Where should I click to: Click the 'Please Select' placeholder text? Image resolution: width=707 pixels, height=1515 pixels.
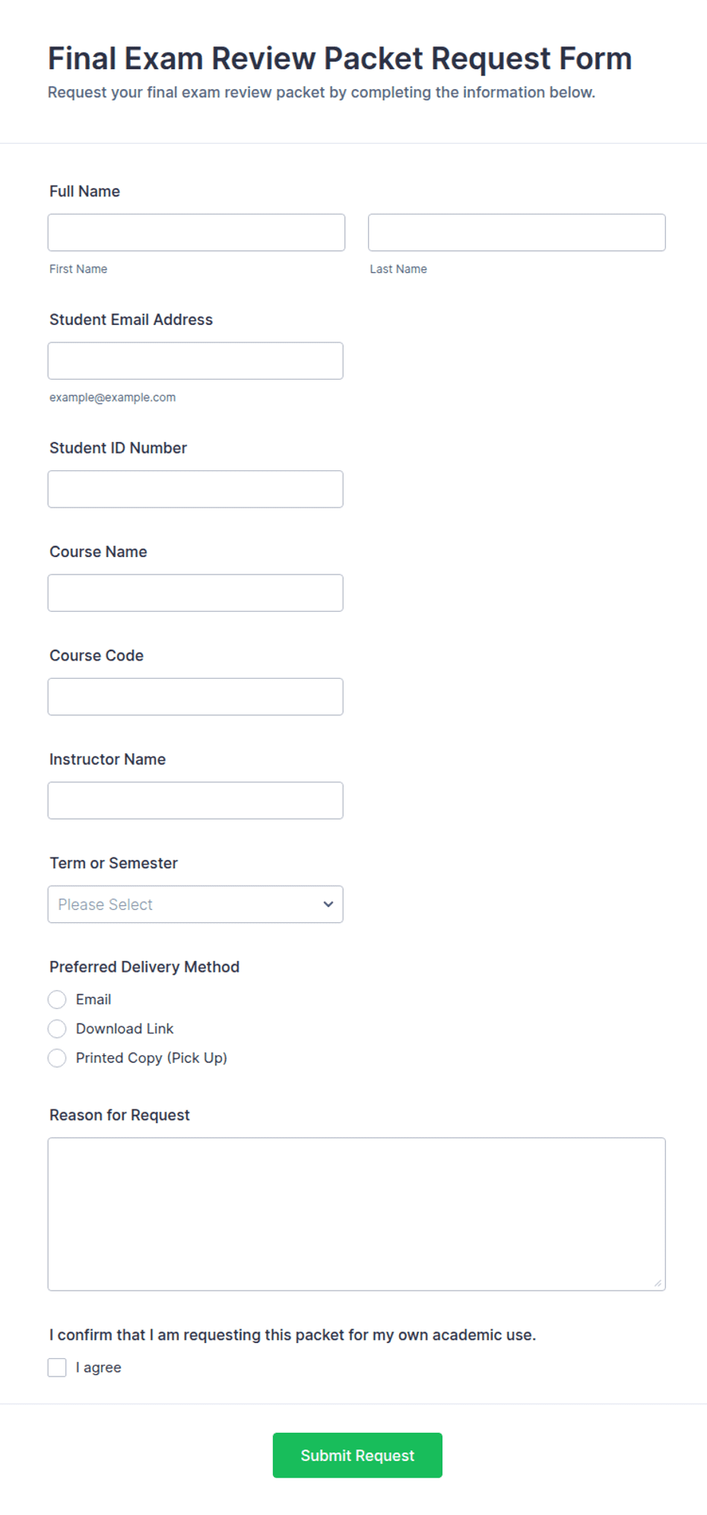(x=105, y=904)
